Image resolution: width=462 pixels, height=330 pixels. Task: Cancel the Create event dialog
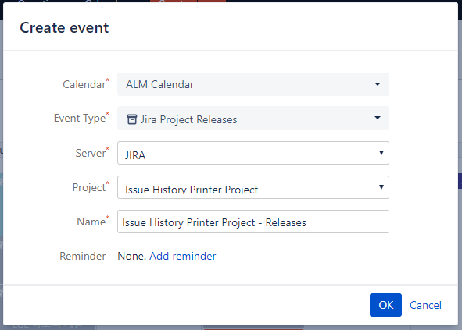coord(425,305)
